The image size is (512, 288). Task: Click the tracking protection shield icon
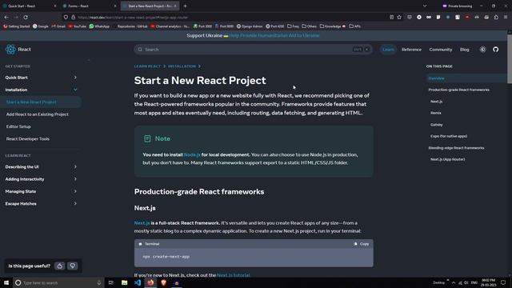66,18
